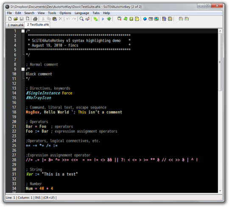
Task: Click the scrollbar up arrow
Action: click(x=220, y=31)
